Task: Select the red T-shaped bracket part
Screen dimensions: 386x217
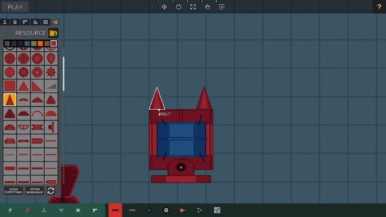Action: pyautogui.click(x=51, y=127)
